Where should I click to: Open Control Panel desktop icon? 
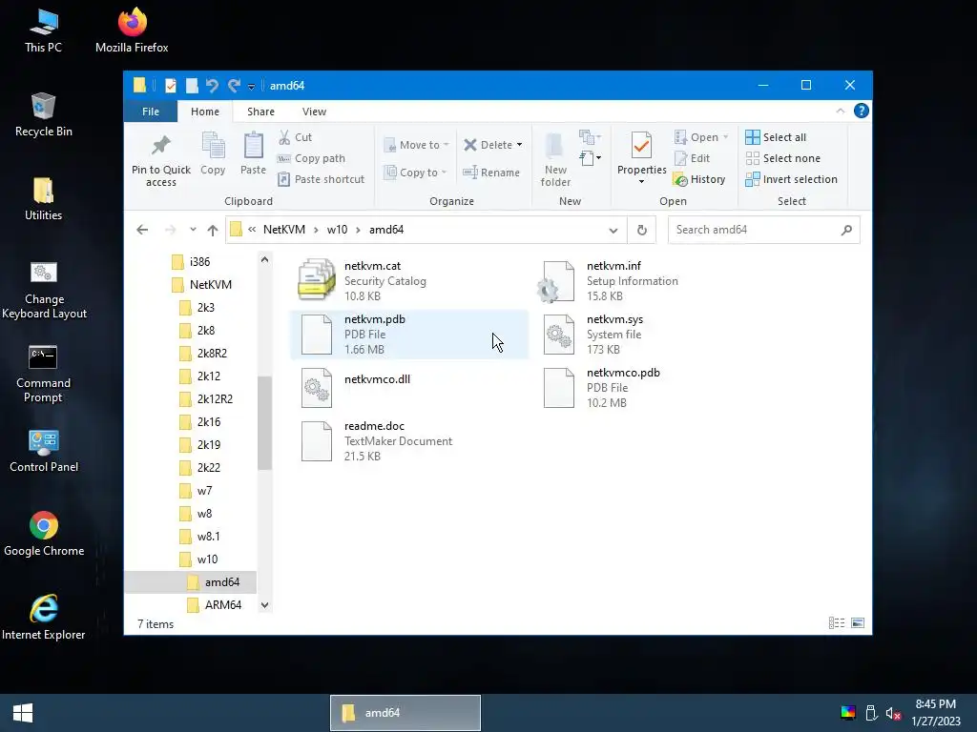44,451
